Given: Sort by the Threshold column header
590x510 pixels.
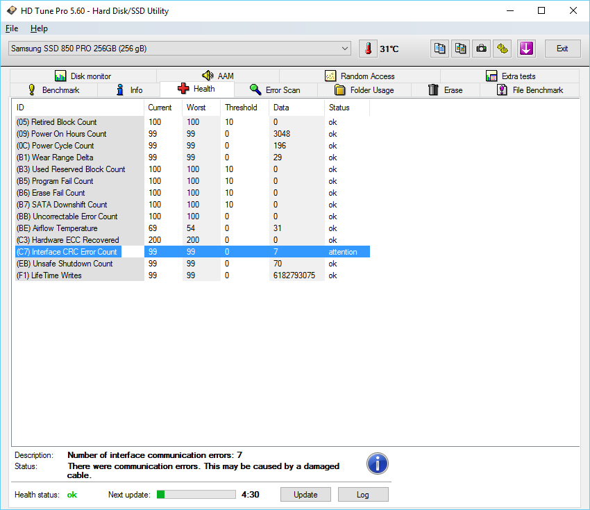Looking at the screenshot, I should pos(244,108).
